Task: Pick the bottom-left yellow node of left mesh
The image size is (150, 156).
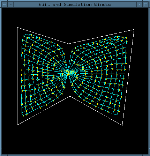Action: pos(23,116)
